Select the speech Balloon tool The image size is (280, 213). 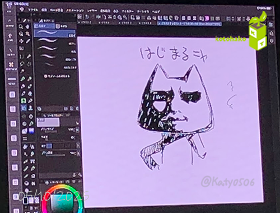(27, 183)
